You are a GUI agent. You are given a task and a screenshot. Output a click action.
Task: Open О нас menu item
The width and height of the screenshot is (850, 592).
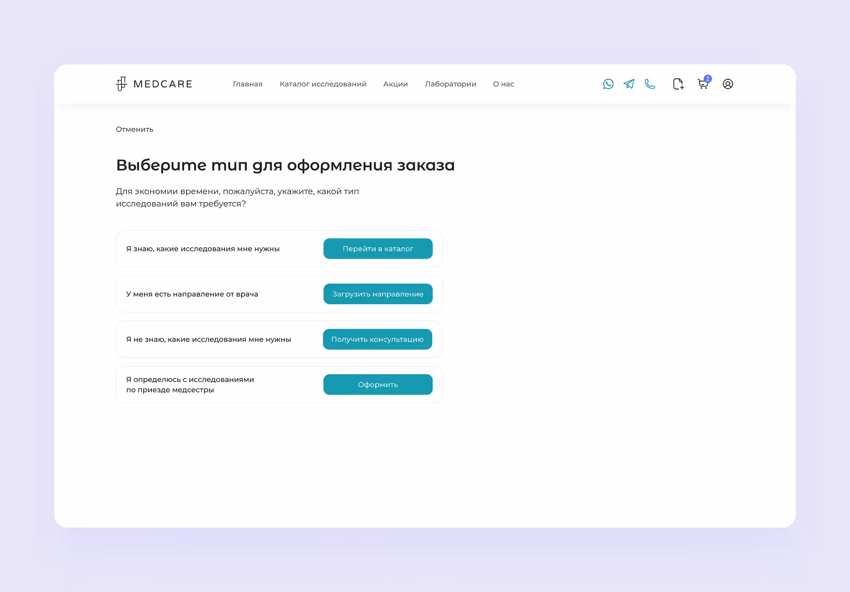point(503,84)
